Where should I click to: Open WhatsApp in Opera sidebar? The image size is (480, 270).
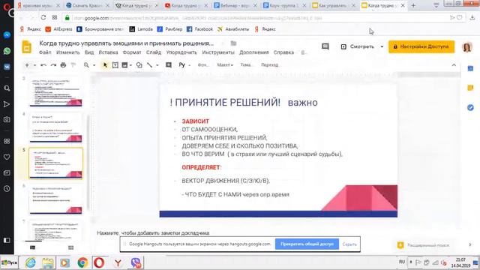pyautogui.click(x=7, y=51)
